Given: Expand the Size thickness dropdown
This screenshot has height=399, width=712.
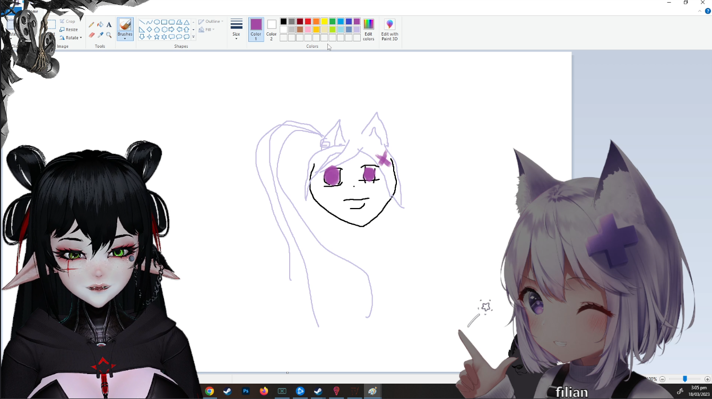Looking at the screenshot, I should pos(237,30).
